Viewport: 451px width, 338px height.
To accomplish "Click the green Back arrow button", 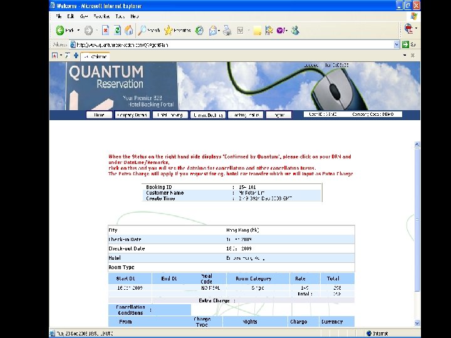I will (x=60, y=30).
